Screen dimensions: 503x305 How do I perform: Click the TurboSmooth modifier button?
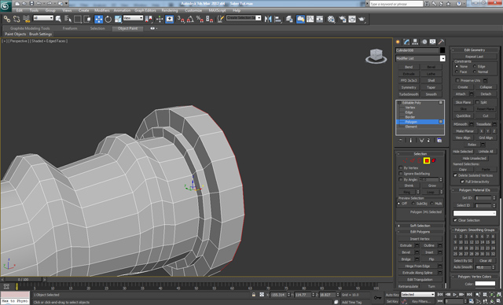409,94
